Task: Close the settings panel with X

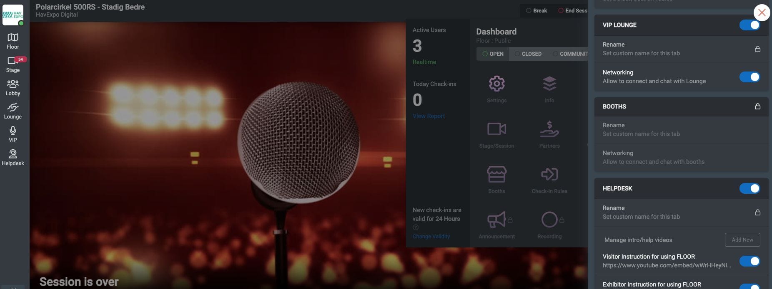Action: point(762,13)
